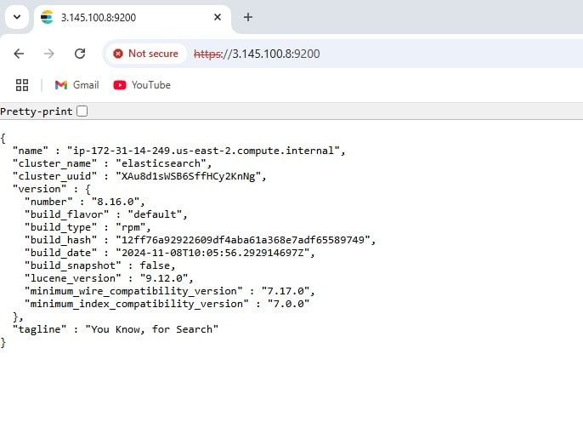Close the 3.145.100.8:9200 tab
Image resolution: width=583 pixels, height=445 pixels.
(x=218, y=17)
